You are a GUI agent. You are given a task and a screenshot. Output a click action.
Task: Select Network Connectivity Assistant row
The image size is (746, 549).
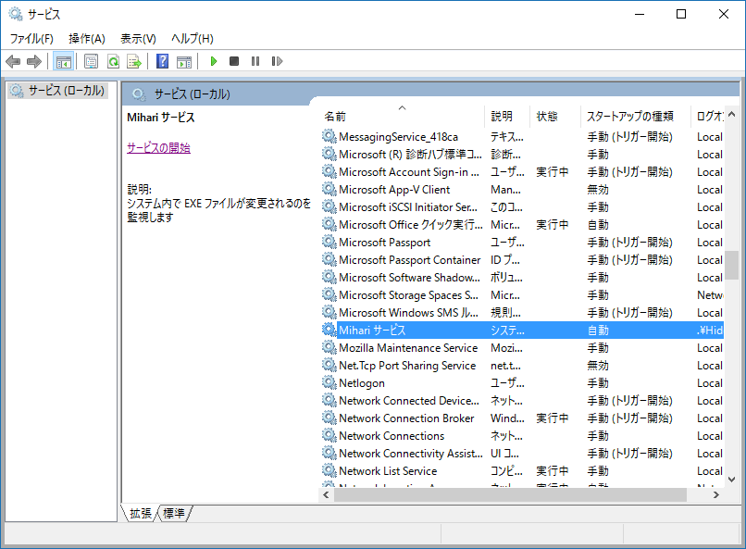pos(522,454)
